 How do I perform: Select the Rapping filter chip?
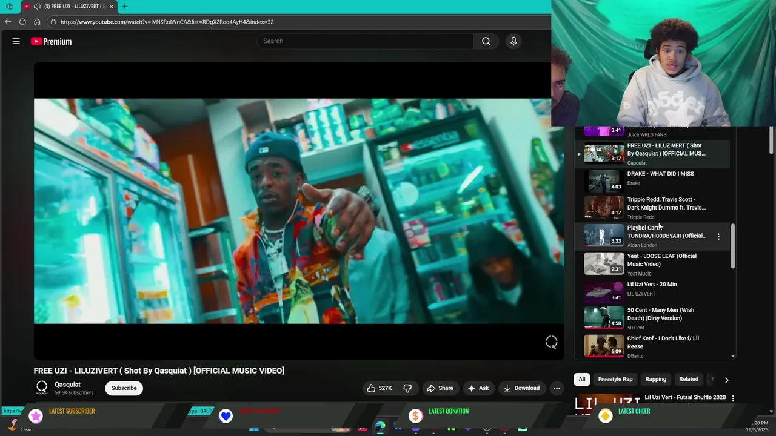click(x=655, y=380)
